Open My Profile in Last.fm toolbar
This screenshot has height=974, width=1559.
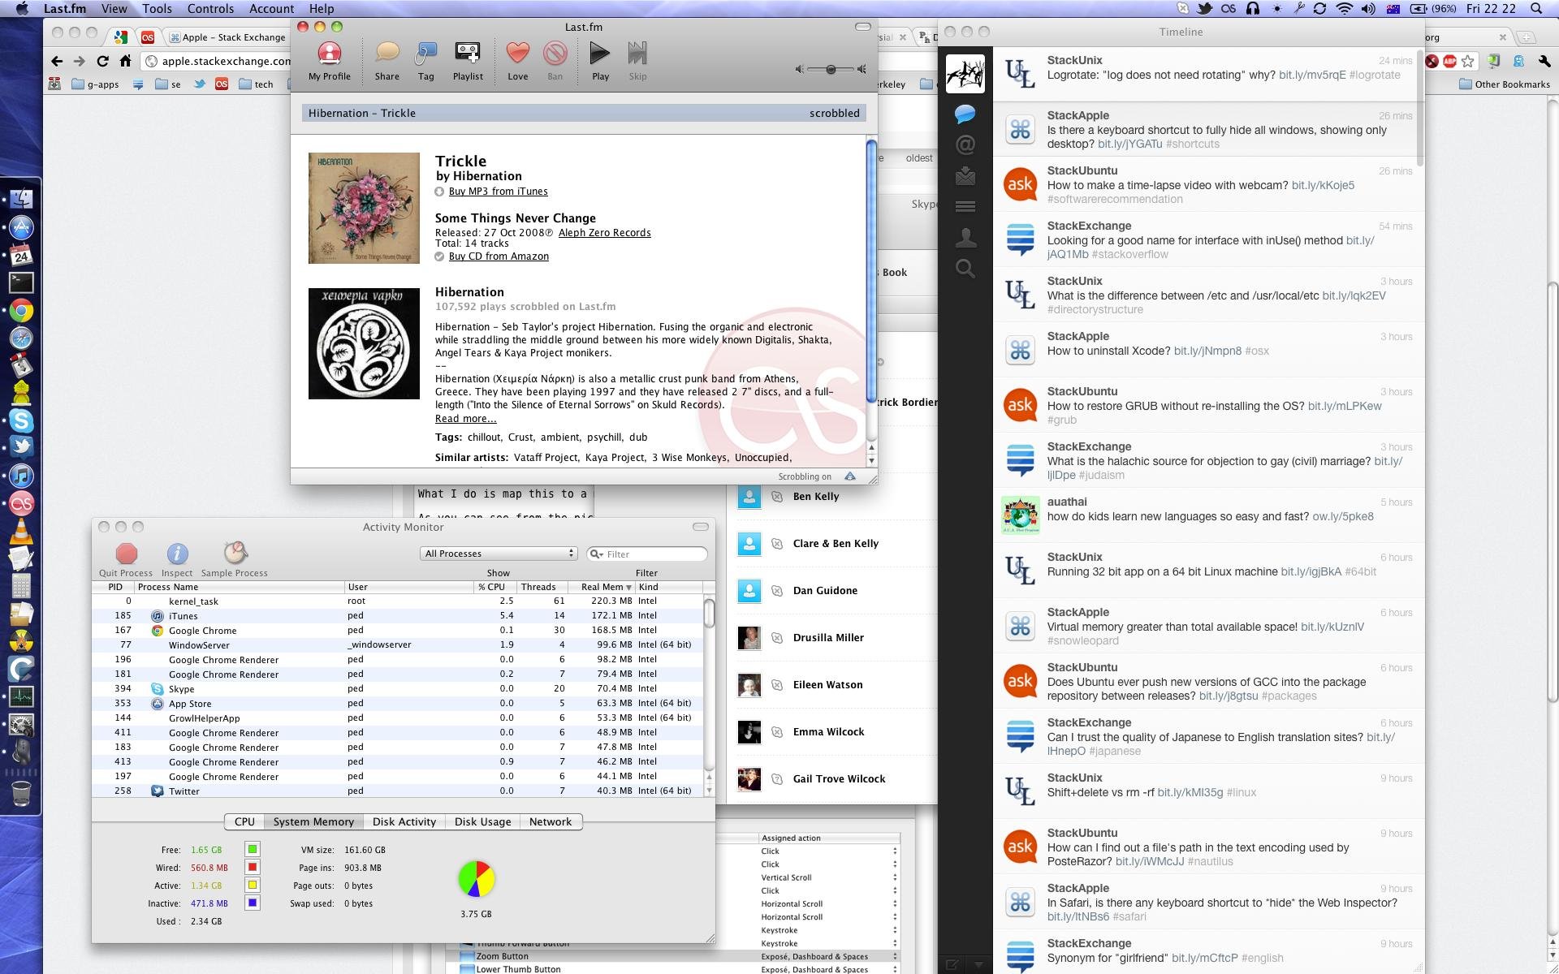click(x=330, y=62)
